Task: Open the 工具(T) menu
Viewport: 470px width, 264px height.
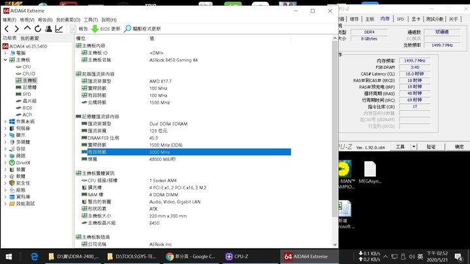Action: (x=91, y=20)
